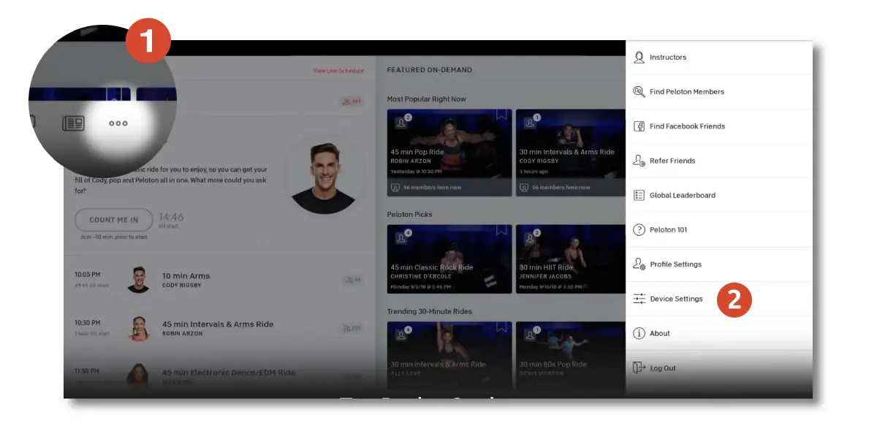The width and height of the screenshot is (877, 438).
Task: Tap the COUNT ME IN button
Action: (113, 220)
